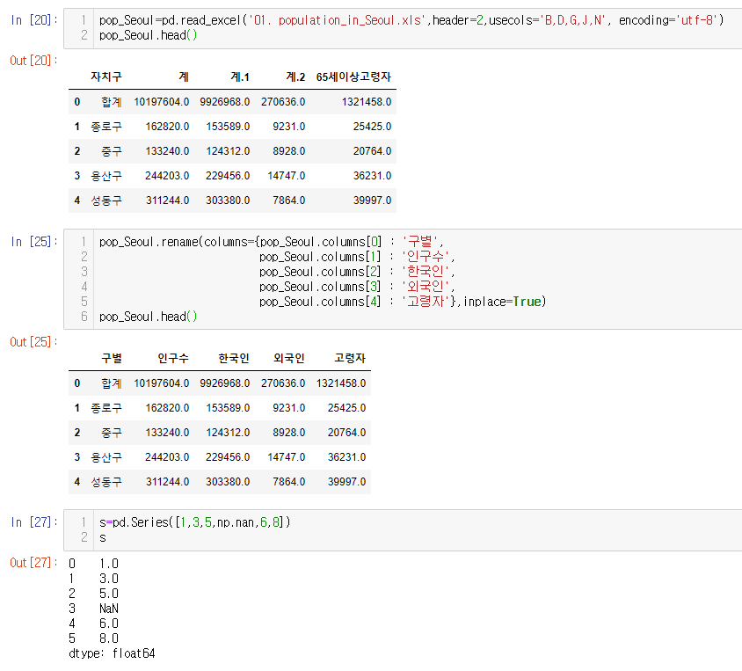Click the 인구수 column header
This screenshot has height=671, width=742.
pyautogui.click(x=173, y=359)
